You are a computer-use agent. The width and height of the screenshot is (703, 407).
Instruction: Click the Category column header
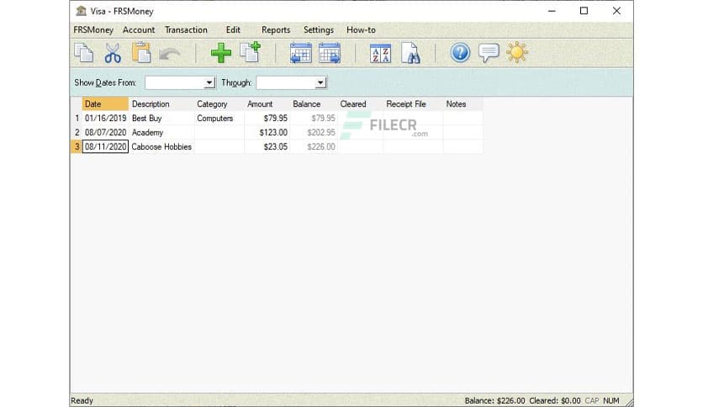tap(219, 104)
